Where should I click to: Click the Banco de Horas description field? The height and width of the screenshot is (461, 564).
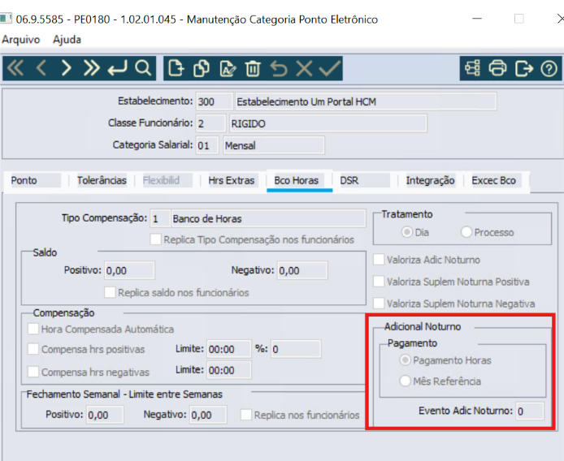pyautogui.click(x=268, y=218)
